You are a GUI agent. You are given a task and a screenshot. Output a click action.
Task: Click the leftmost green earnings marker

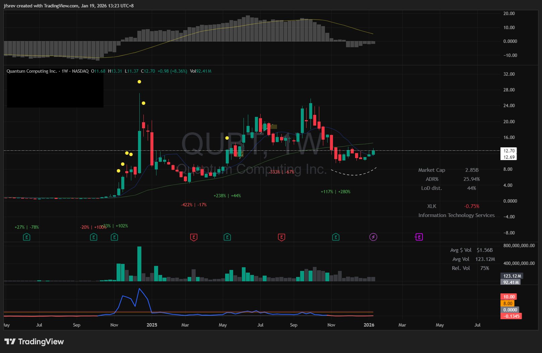click(26, 237)
